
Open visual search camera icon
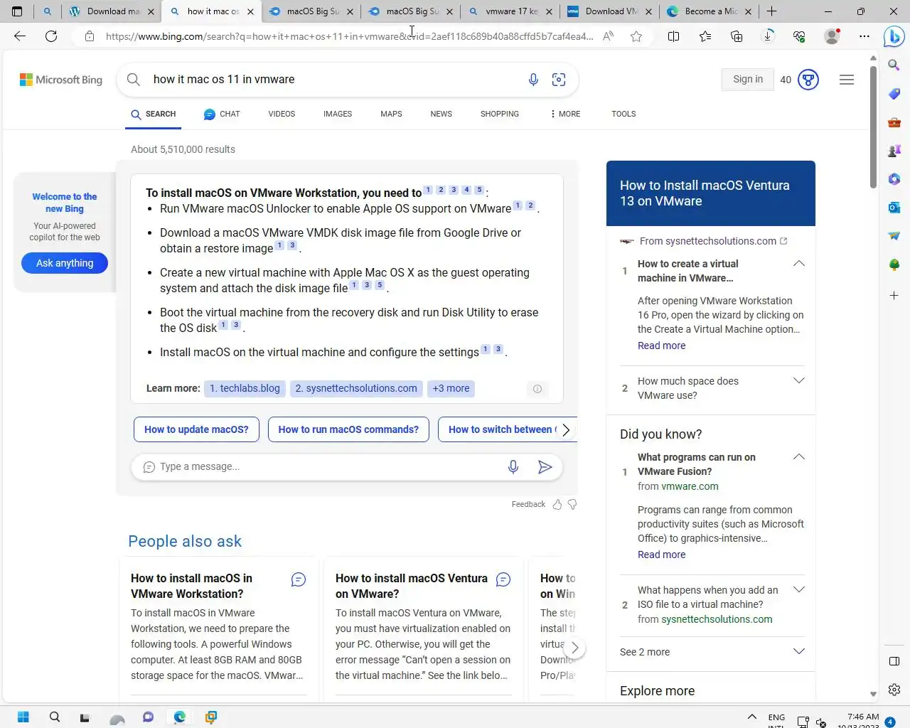click(x=559, y=80)
